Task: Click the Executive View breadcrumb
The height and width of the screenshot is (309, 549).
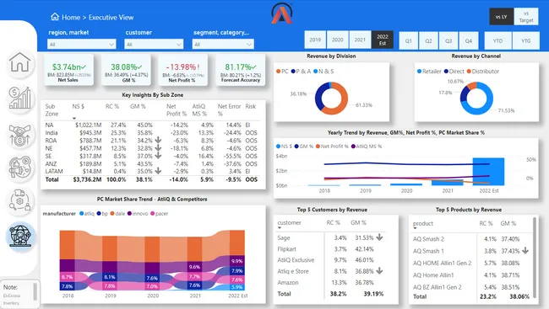Action: pos(111,17)
